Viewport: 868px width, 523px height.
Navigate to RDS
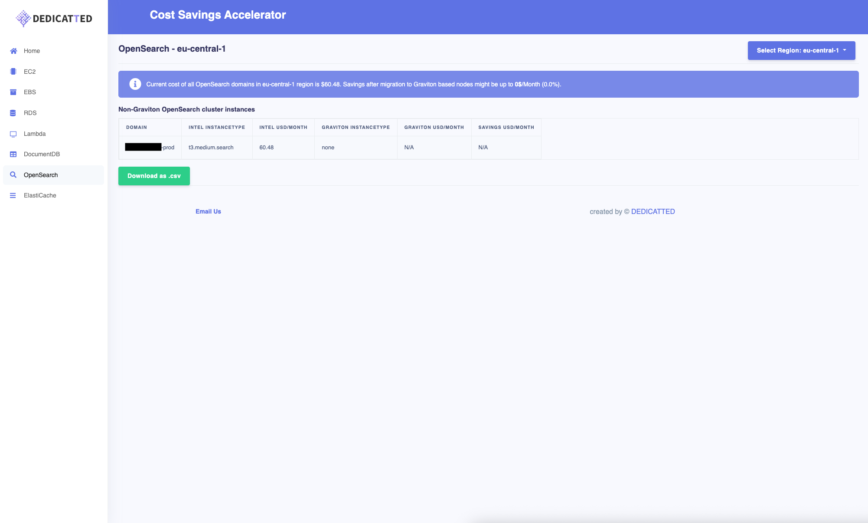pyautogui.click(x=54, y=113)
